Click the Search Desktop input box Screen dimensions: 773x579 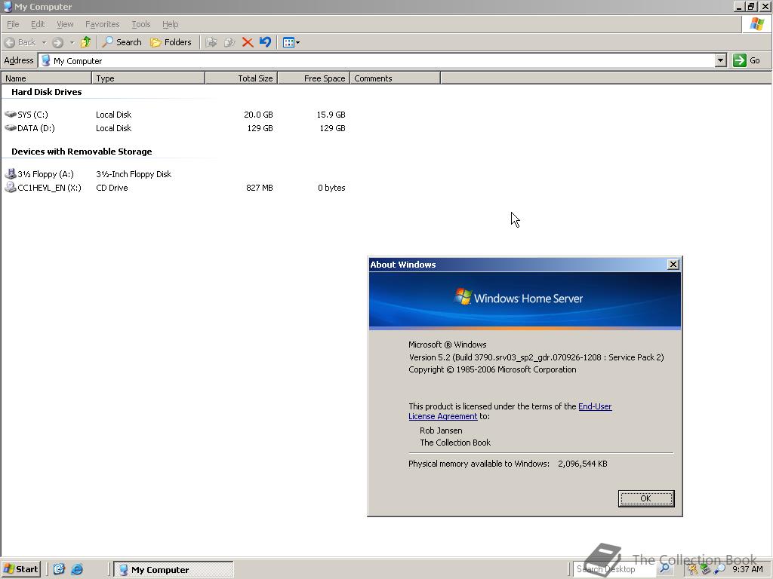tap(614, 569)
